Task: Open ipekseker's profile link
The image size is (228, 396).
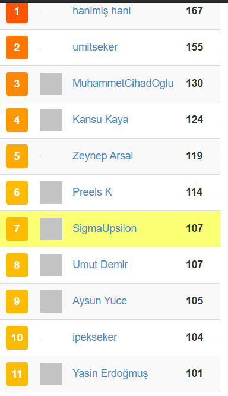Action: coord(94,337)
